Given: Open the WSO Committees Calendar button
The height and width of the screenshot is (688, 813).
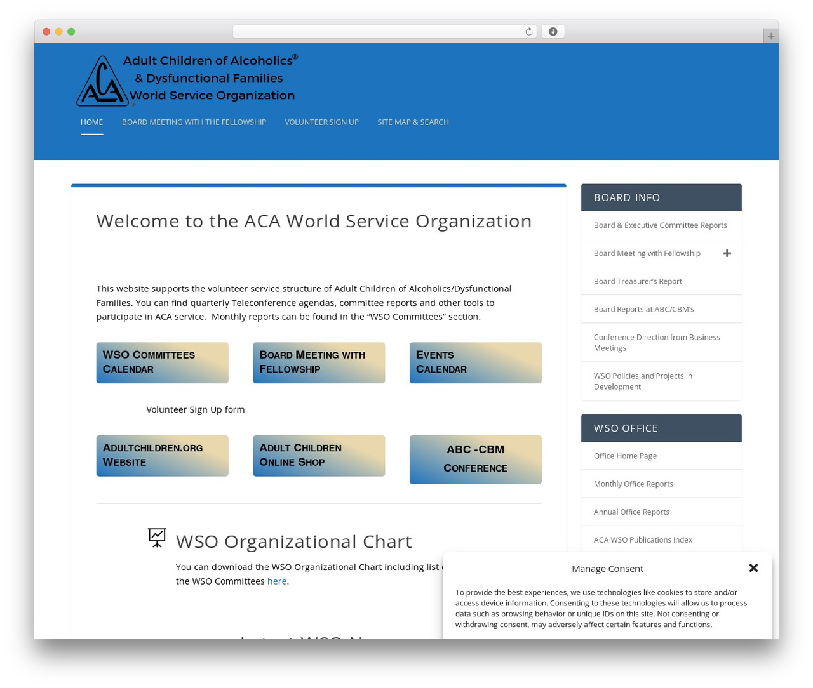Looking at the screenshot, I should 162,362.
